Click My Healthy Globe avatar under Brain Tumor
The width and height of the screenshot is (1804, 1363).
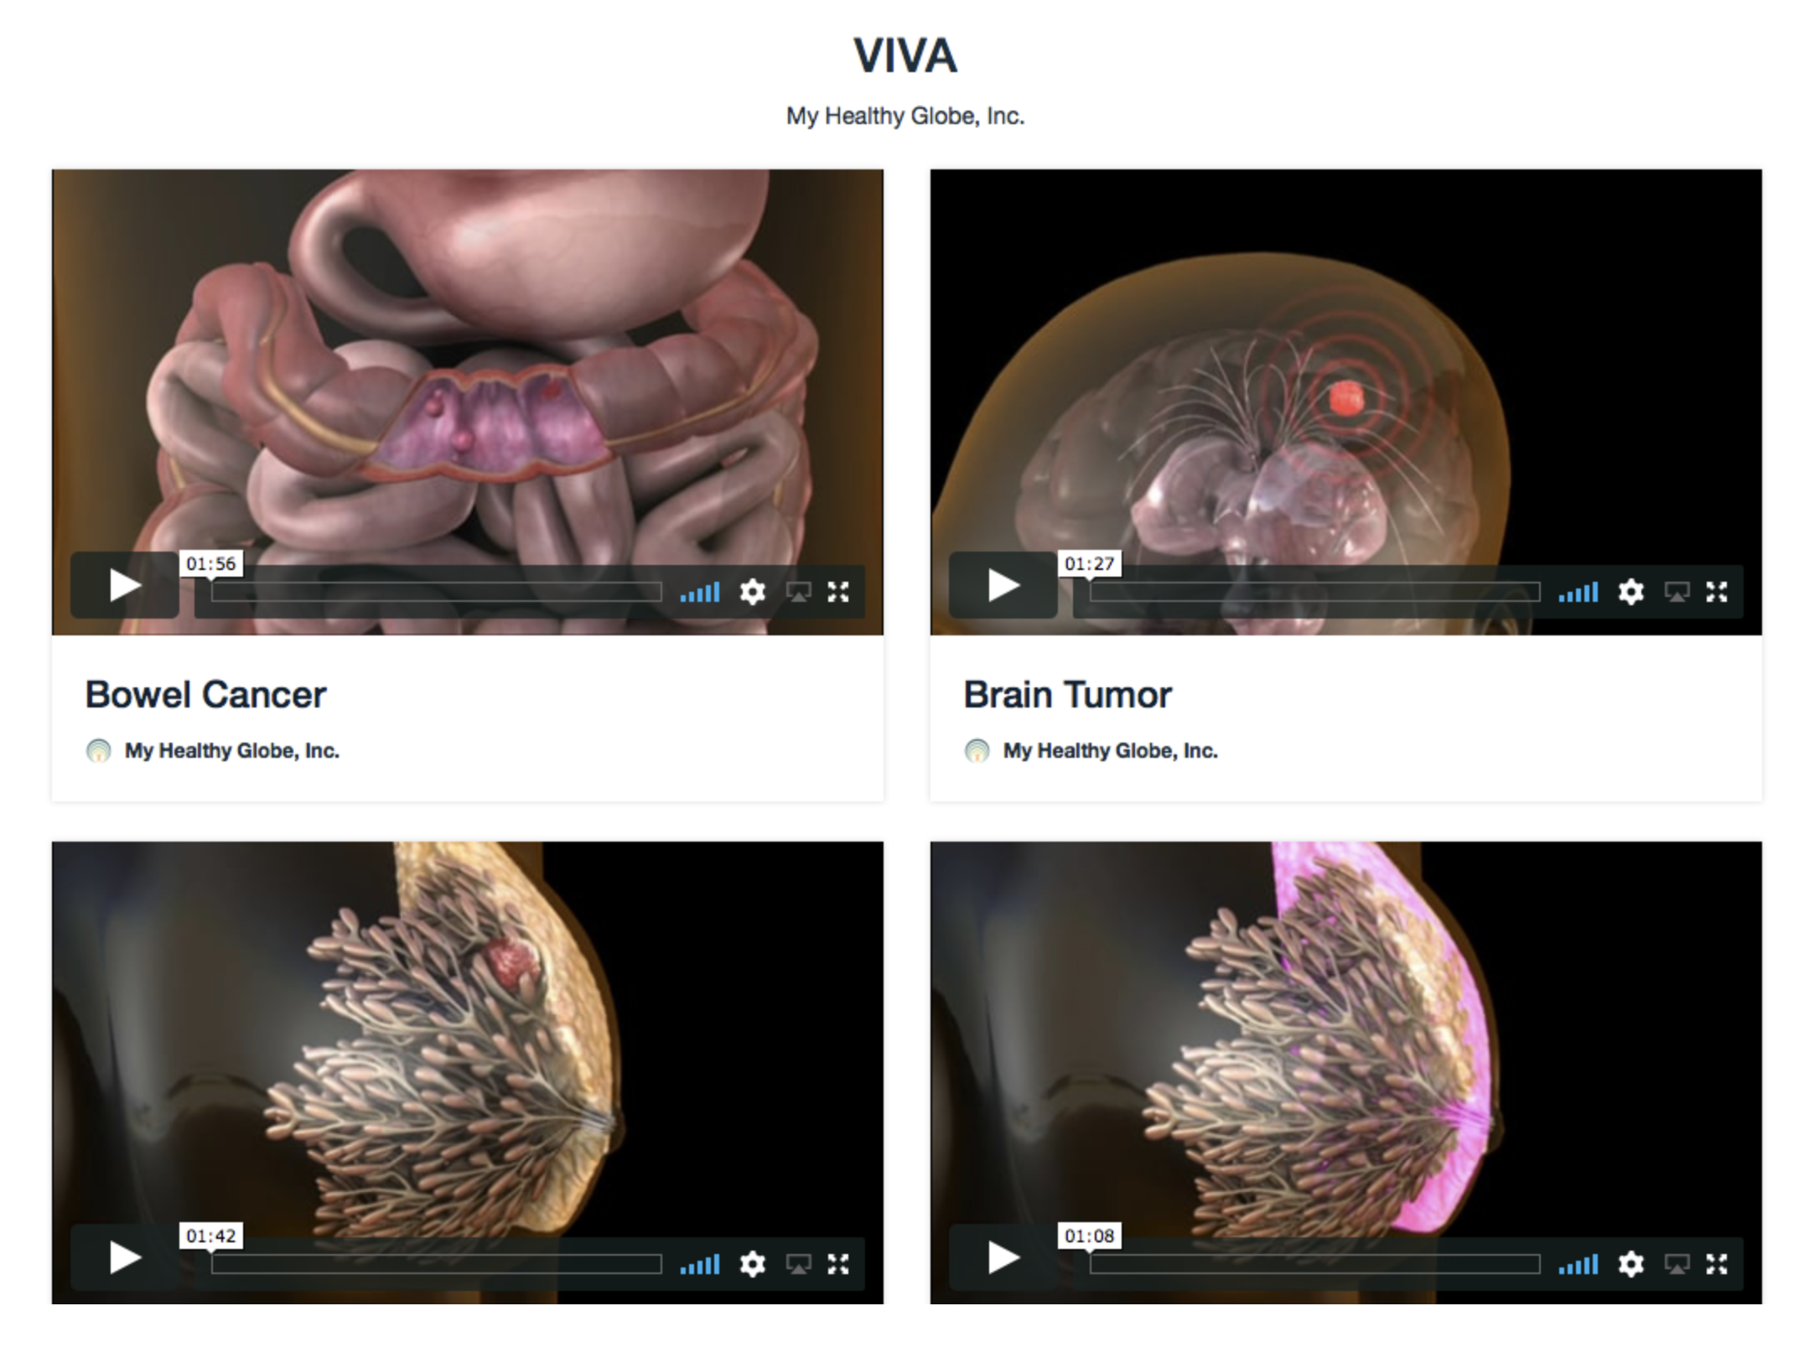[x=977, y=750]
